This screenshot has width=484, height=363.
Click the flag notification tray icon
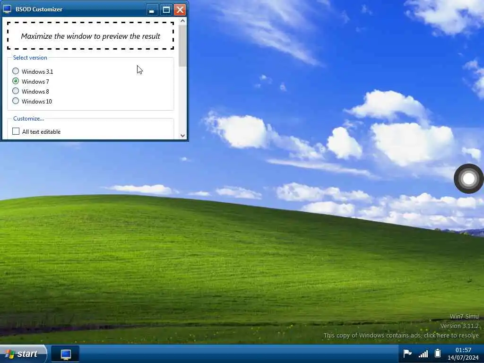[407, 353]
